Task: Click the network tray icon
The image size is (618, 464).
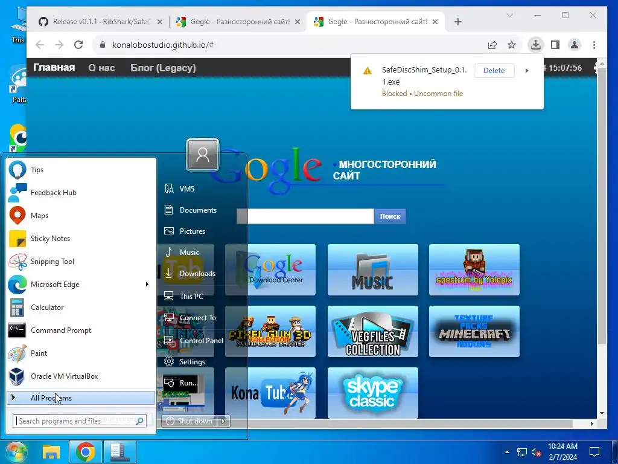Action: 522,452
